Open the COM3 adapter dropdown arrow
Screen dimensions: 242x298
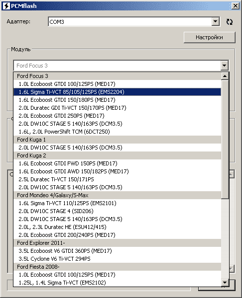coord(215,21)
